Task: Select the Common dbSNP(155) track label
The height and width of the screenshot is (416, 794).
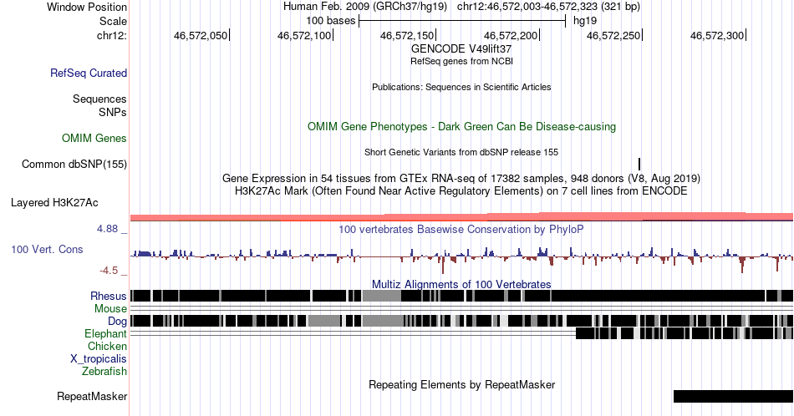Action: click(74, 164)
